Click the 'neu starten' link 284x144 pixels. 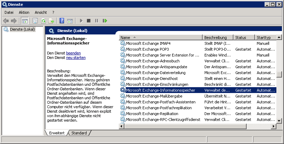(x=76, y=58)
